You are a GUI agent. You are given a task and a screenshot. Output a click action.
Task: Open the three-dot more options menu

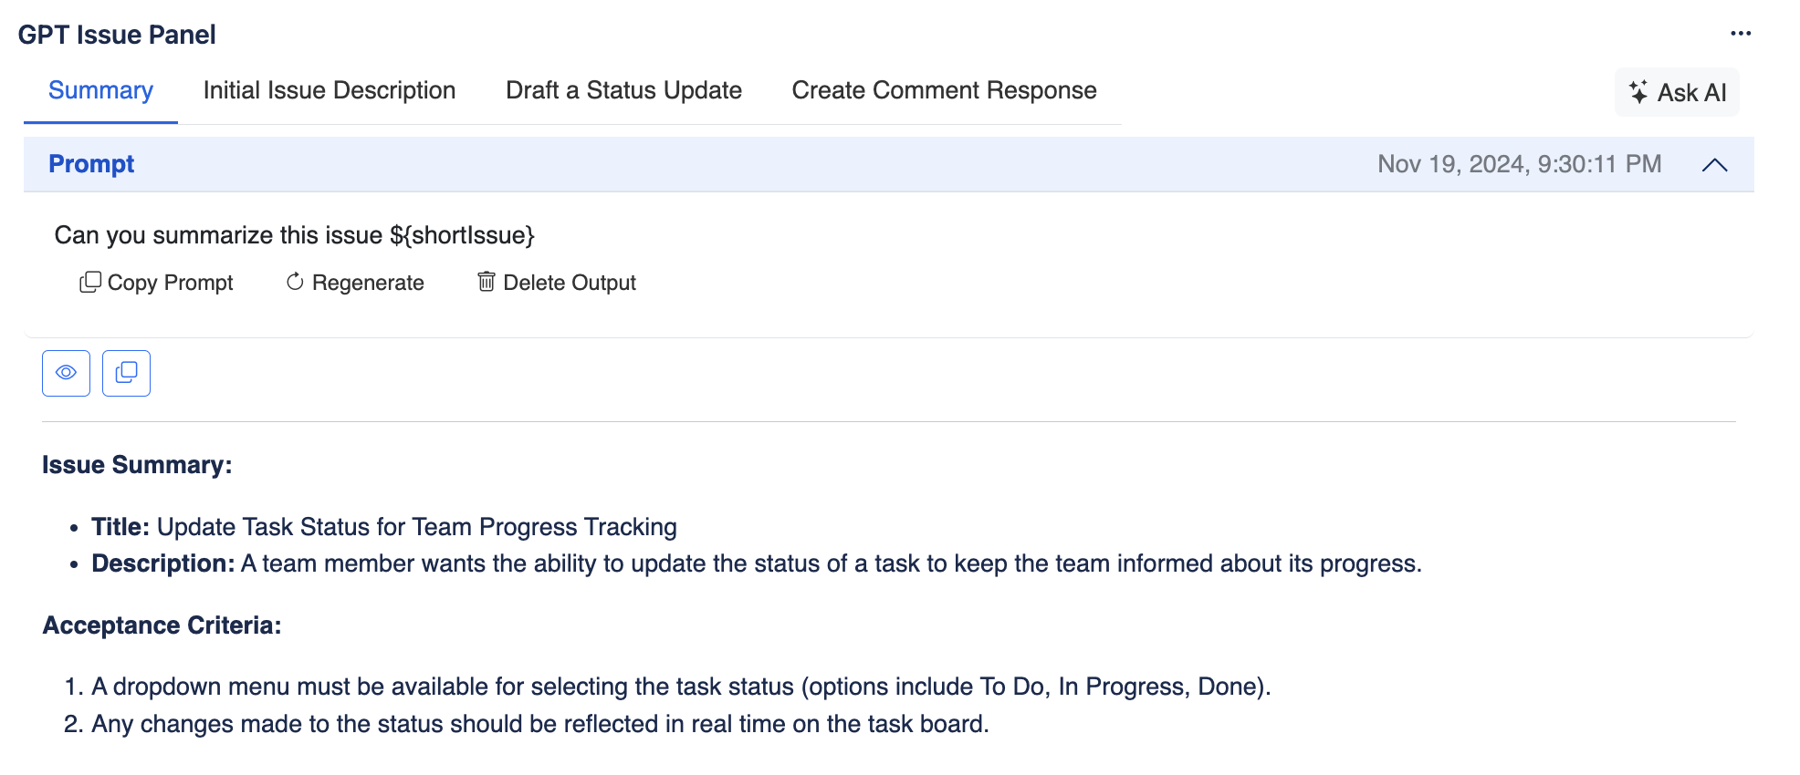pyautogui.click(x=1740, y=34)
